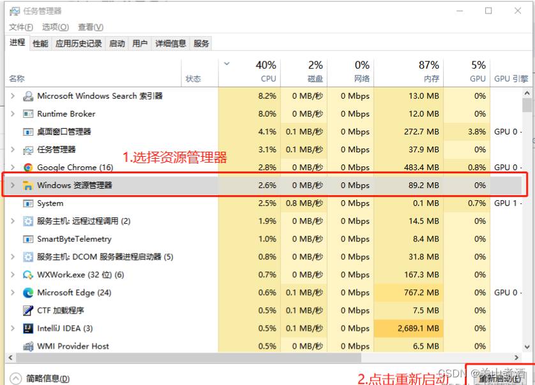This screenshot has width=535, height=385.
Task: Expand the 任务管理器 process group
Action: (x=13, y=149)
